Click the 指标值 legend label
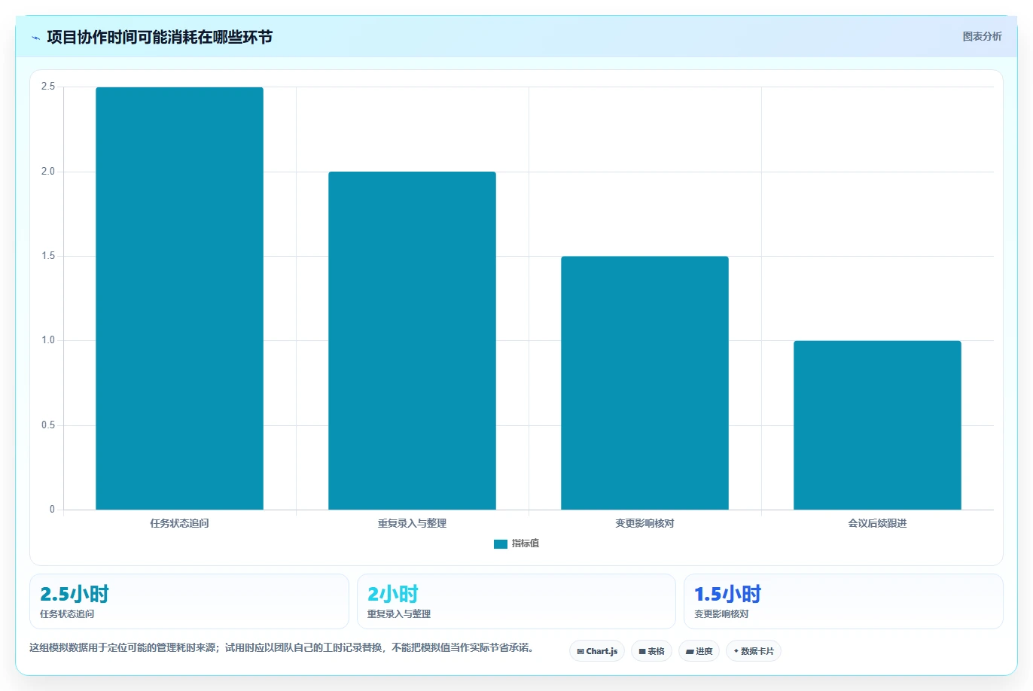 click(526, 543)
